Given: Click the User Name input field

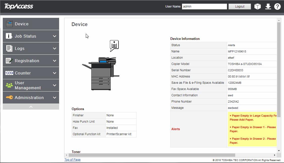Looking at the screenshot, I should pos(204,7).
